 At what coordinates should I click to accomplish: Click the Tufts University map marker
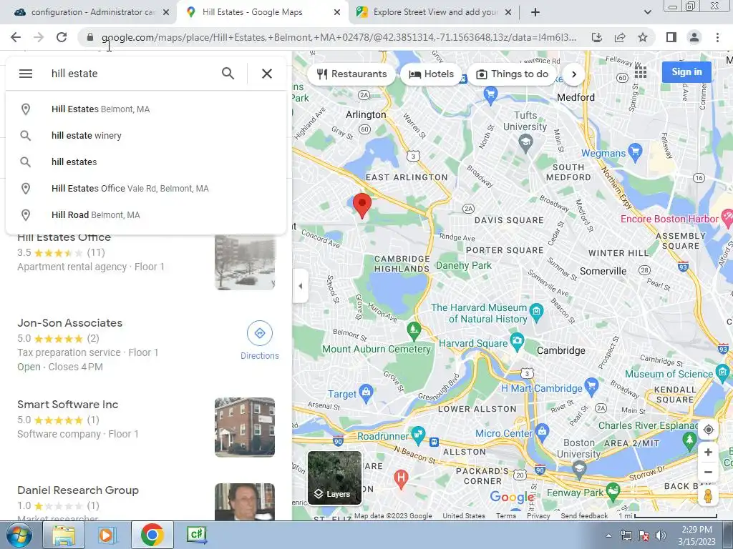[x=525, y=143]
